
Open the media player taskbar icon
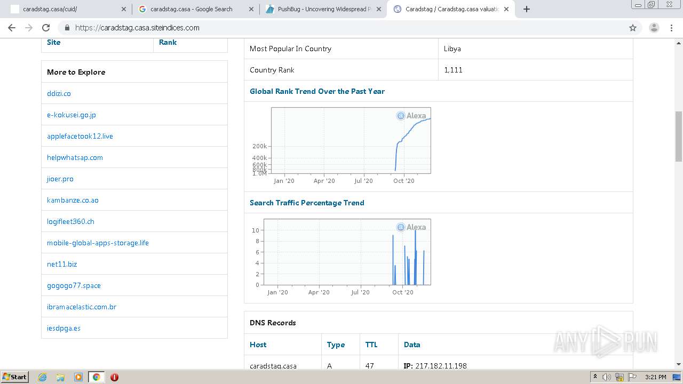click(x=78, y=377)
